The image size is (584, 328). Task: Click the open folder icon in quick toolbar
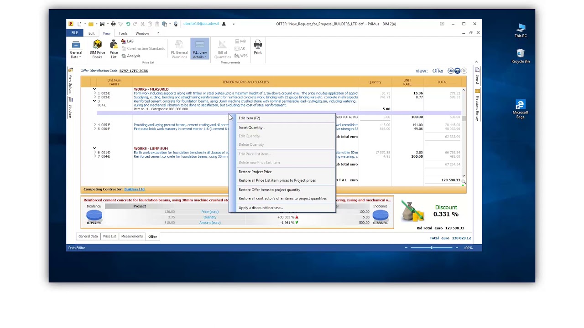tap(91, 24)
